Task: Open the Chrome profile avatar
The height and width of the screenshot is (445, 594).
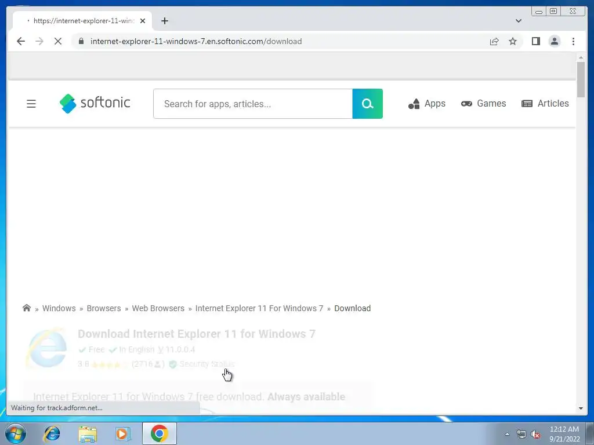Action: [x=554, y=41]
